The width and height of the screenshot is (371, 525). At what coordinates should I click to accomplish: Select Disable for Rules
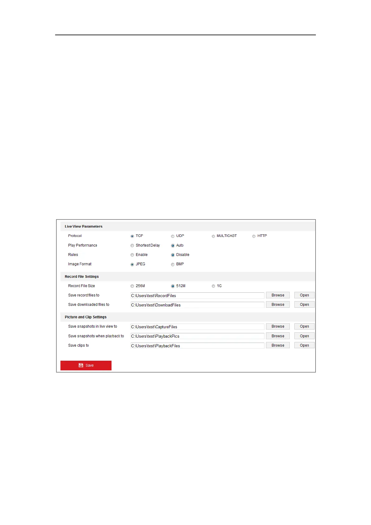pyautogui.click(x=173, y=255)
